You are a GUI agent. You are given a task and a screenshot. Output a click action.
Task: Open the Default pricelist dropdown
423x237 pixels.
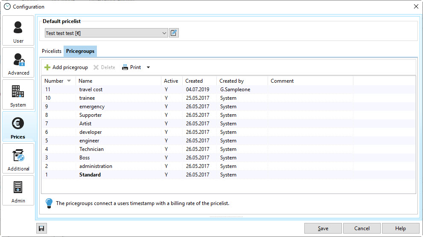pyautogui.click(x=164, y=33)
